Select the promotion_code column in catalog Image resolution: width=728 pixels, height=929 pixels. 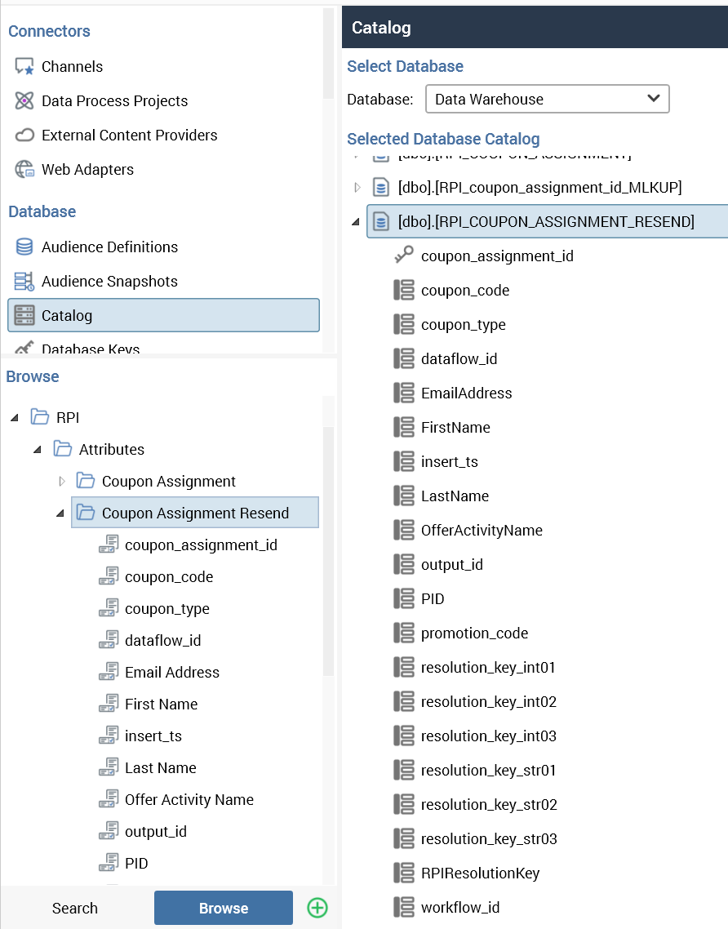pyautogui.click(x=474, y=633)
